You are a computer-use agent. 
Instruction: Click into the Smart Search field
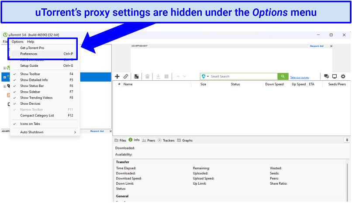point(240,76)
